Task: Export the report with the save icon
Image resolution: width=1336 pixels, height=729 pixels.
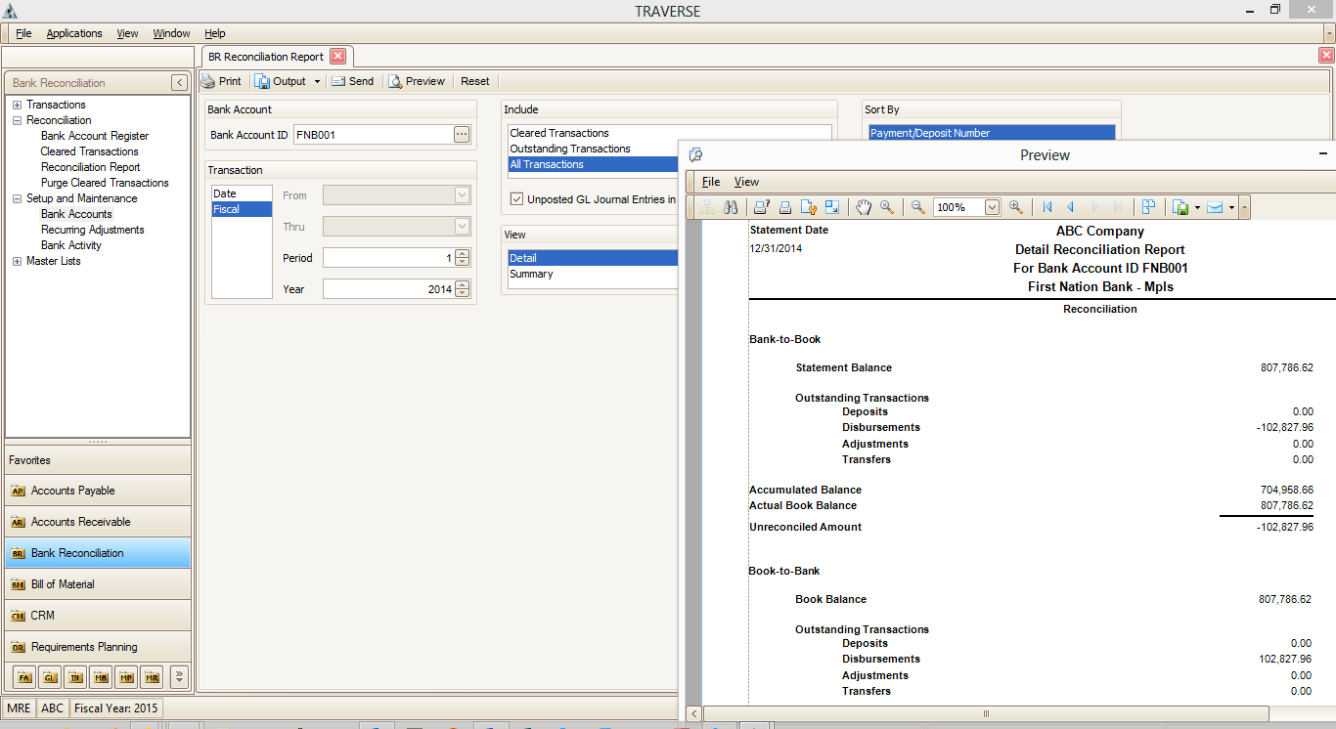Action: click(x=1180, y=207)
